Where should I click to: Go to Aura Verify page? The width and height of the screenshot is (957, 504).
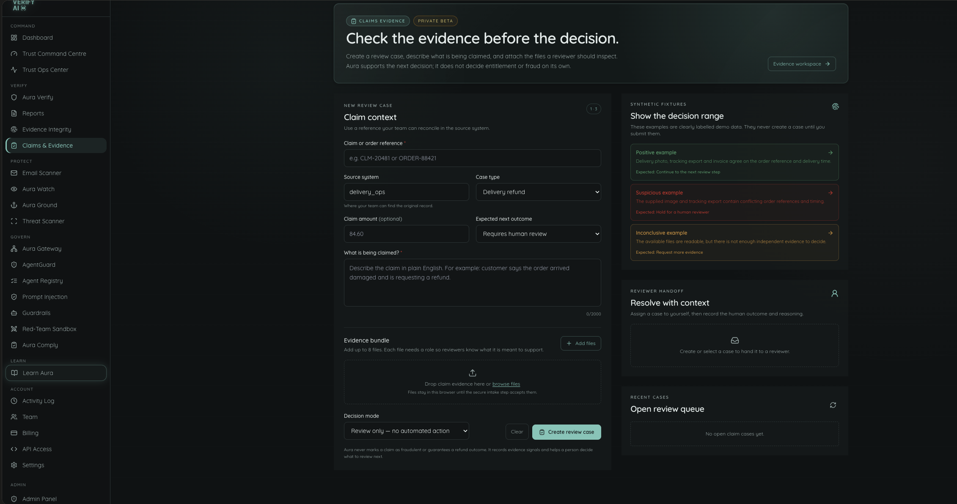tap(56, 97)
